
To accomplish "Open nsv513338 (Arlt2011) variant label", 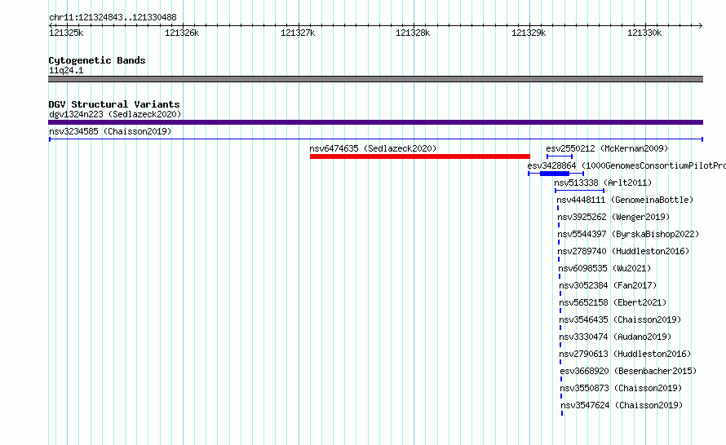I will (x=603, y=183).
